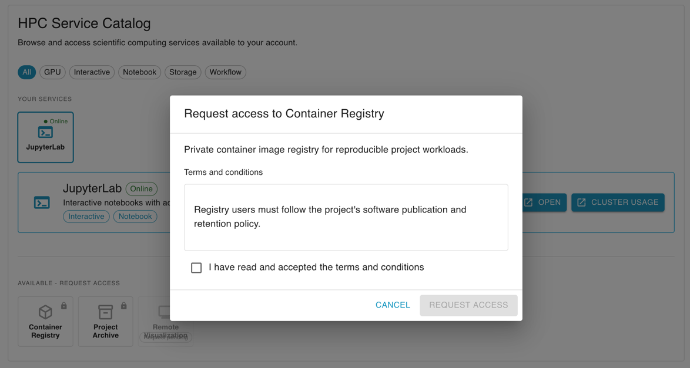This screenshot has height=368, width=690.
Task: Select the Notebook filter chip at top
Action: [139, 72]
